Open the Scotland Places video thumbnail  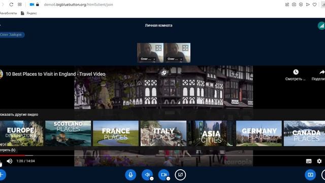click(68, 133)
